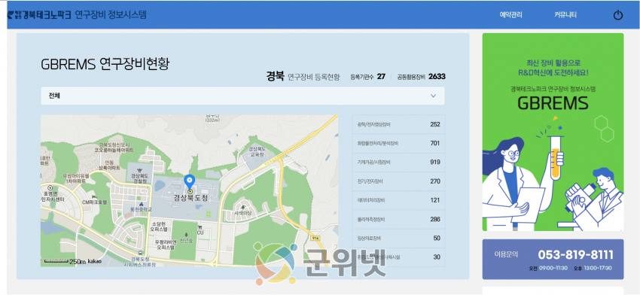Screen dimensions: 640x295
Task: Open the 예약관리 menu
Action: (510, 15)
